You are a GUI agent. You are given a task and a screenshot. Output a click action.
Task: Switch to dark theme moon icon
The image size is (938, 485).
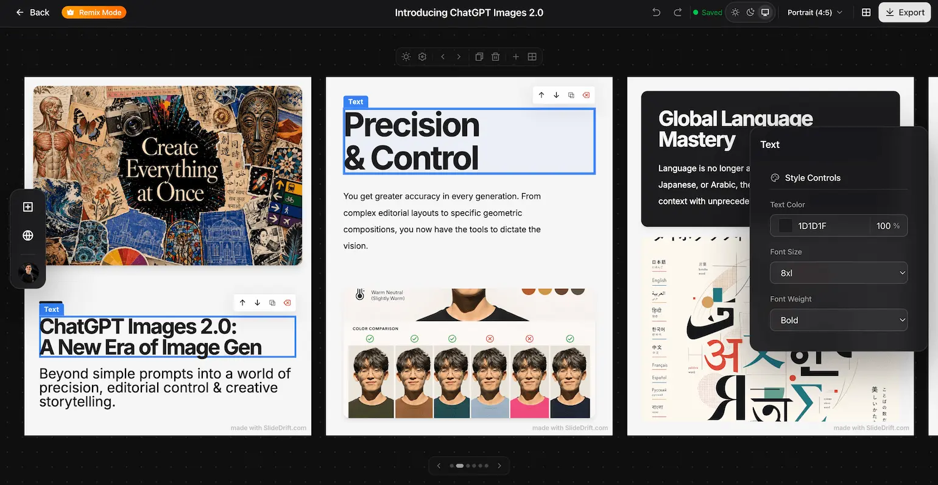pos(750,12)
